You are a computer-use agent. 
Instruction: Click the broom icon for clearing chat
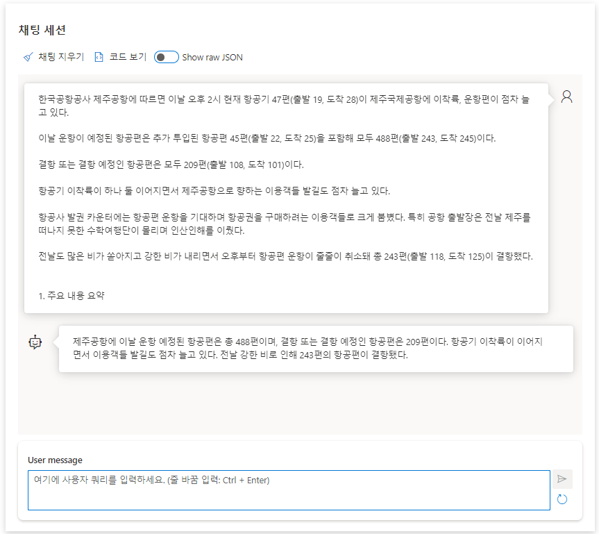pos(28,58)
